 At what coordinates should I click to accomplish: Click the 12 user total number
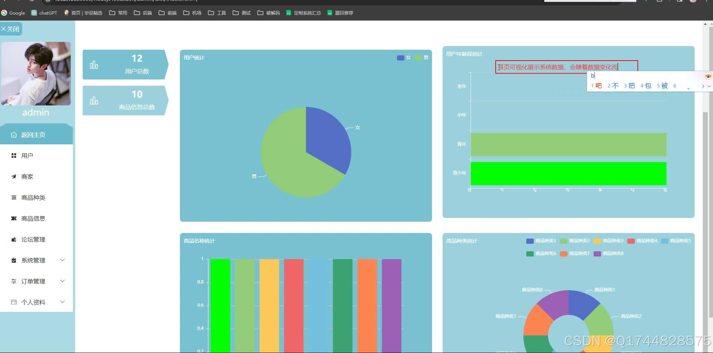coord(137,58)
